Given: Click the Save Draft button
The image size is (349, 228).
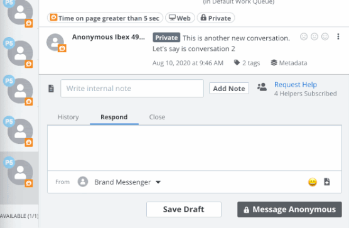Looking at the screenshot, I should [x=184, y=209].
